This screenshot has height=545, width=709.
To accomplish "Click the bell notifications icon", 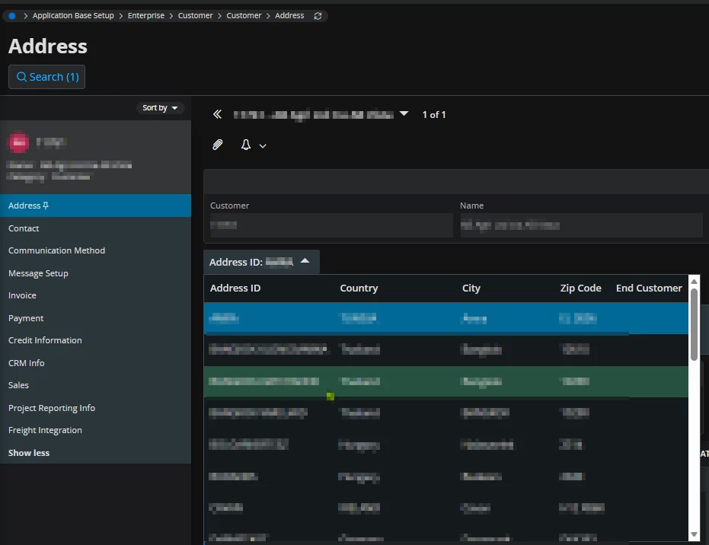I will click(x=246, y=145).
